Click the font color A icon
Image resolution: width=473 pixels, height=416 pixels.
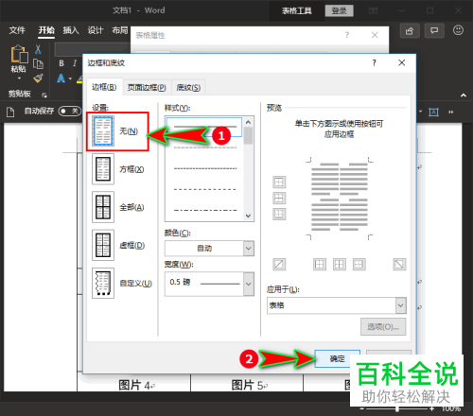click(61, 78)
